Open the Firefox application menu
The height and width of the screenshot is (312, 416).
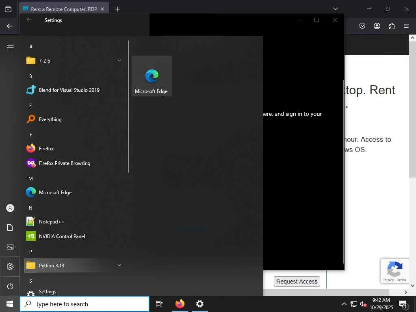(x=406, y=26)
